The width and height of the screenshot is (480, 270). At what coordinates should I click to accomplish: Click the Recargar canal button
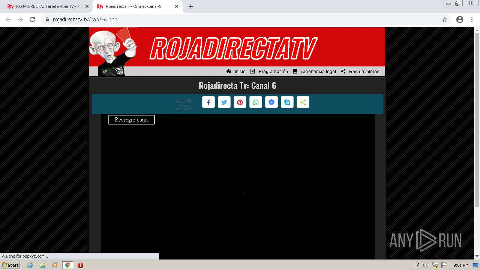pyautogui.click(x=132, y=120)
